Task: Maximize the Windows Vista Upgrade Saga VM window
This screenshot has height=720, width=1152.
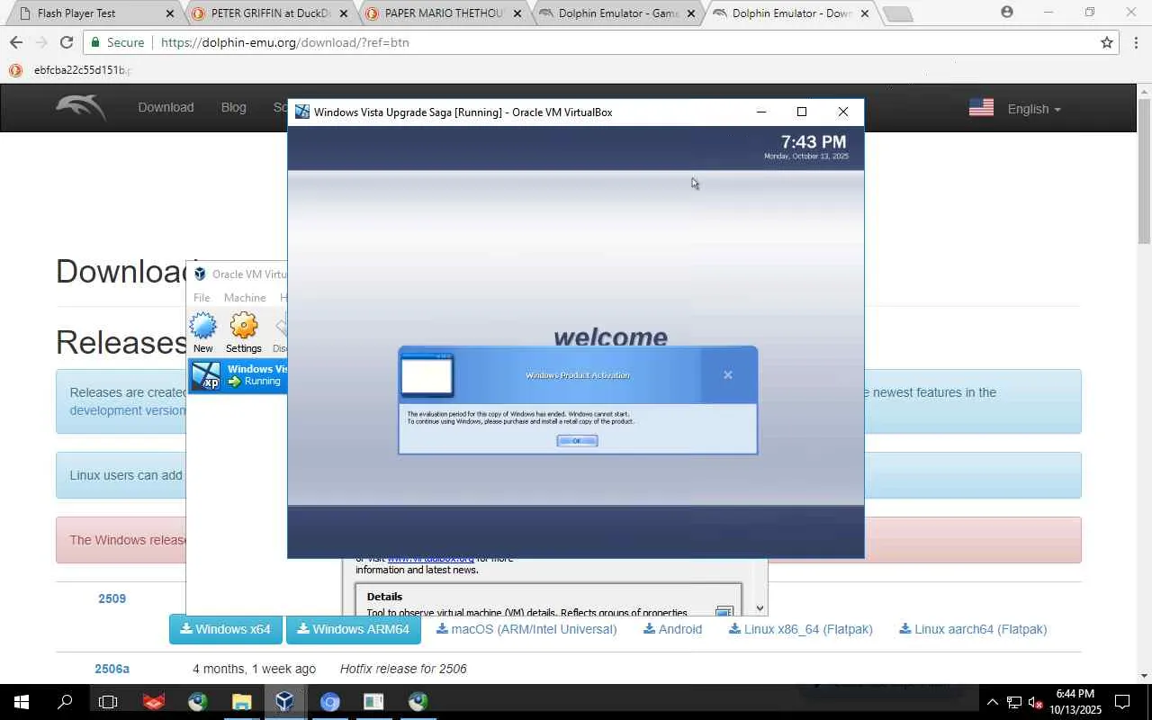Action: tap(802, 112)
